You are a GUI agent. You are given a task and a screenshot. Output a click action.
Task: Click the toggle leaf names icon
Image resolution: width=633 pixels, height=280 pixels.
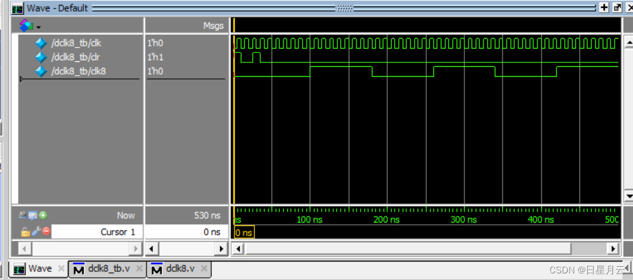[x=23, y=215]
